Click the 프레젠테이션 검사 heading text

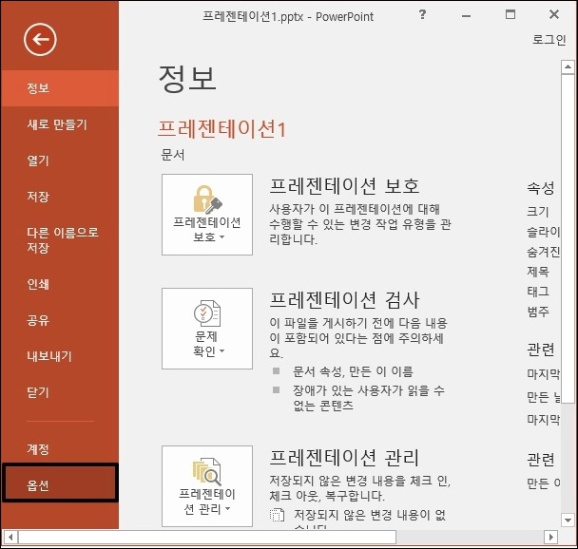[x=344, y=300]
